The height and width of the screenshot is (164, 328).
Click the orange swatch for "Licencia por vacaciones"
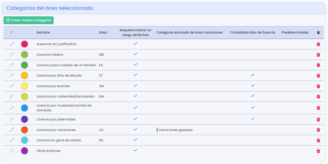24,129
